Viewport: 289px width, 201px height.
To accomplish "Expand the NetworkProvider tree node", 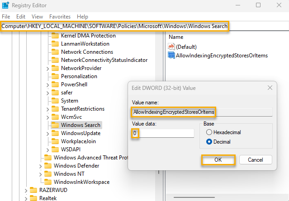I will coord(48,68).
